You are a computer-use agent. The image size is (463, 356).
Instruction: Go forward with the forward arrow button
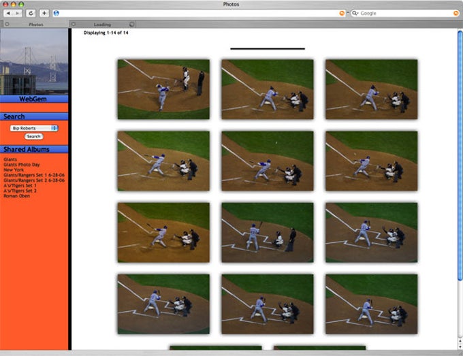18,14
